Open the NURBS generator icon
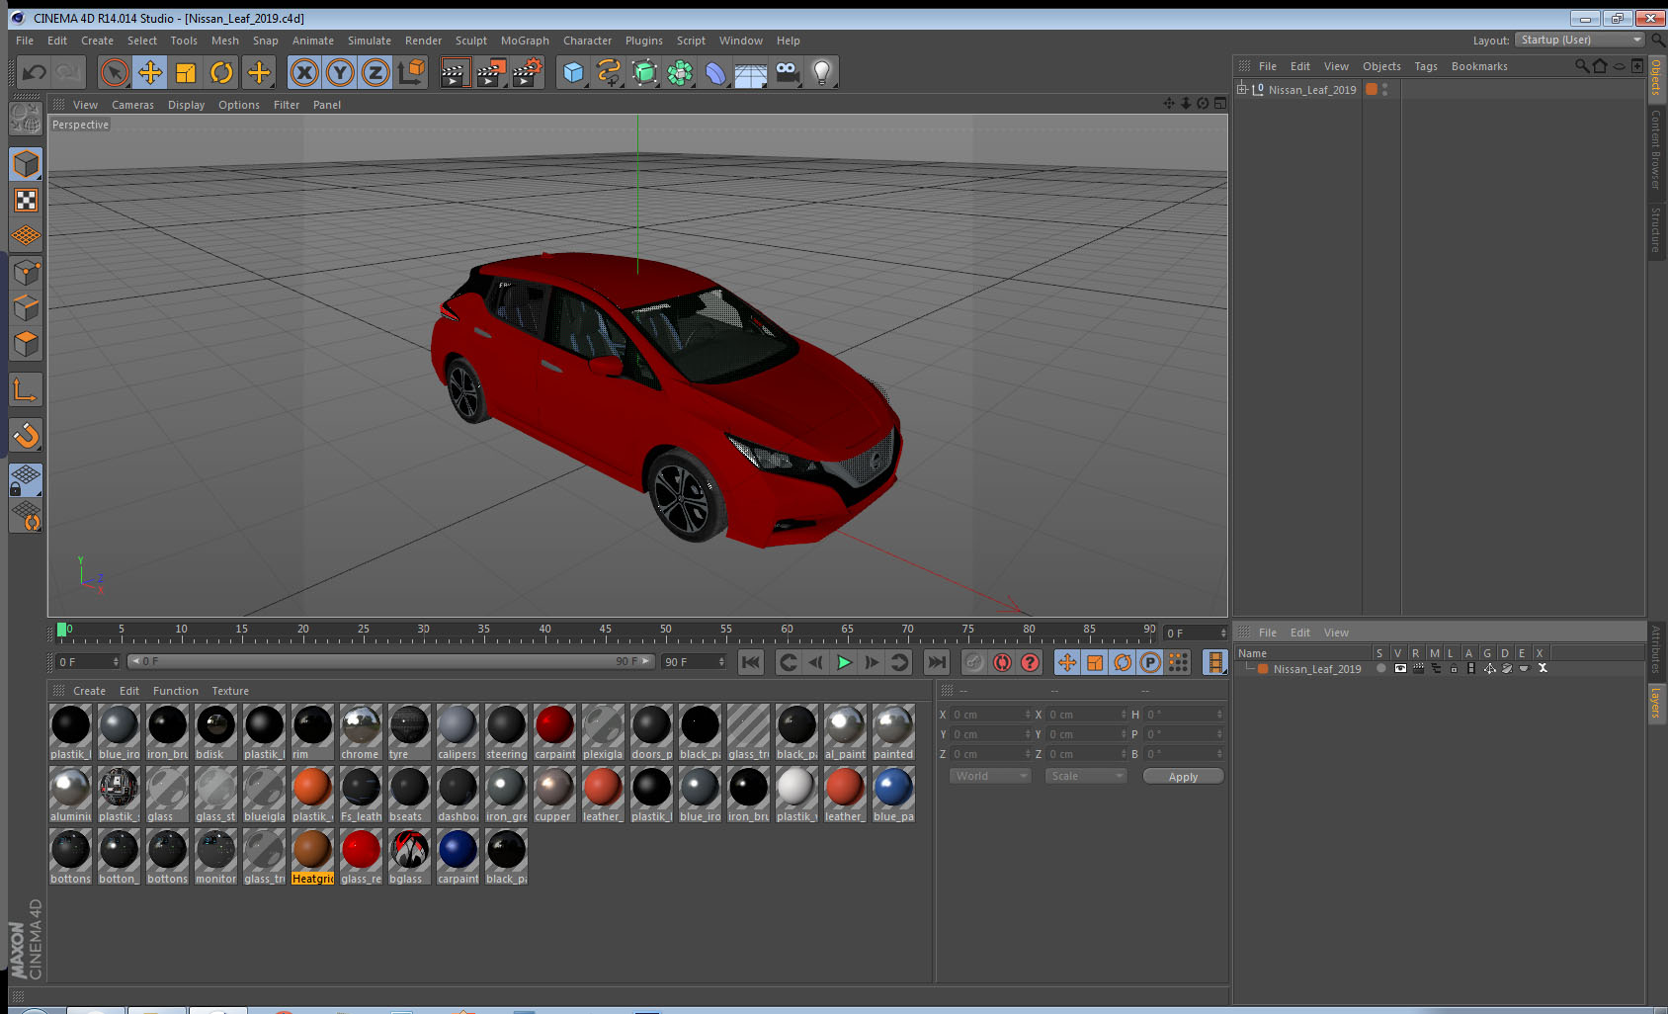Image resolution: width=1668 pixels, height=1014 pixels. 644,72
